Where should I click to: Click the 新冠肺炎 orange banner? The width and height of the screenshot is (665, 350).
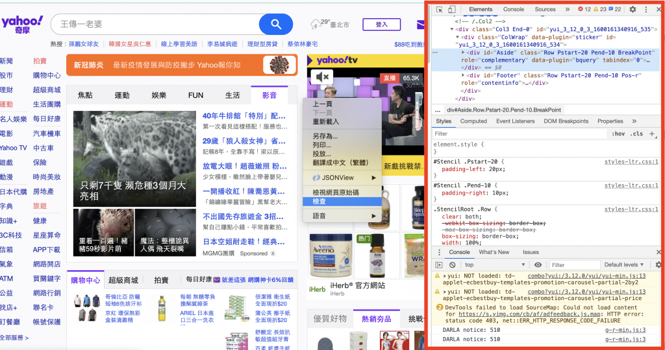click(182, 65)
